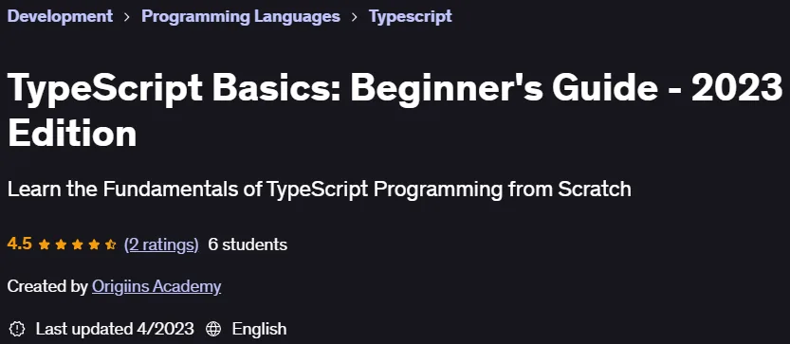
Task: Visit the Origiins Academy instructor link
Action: [156, 286]
